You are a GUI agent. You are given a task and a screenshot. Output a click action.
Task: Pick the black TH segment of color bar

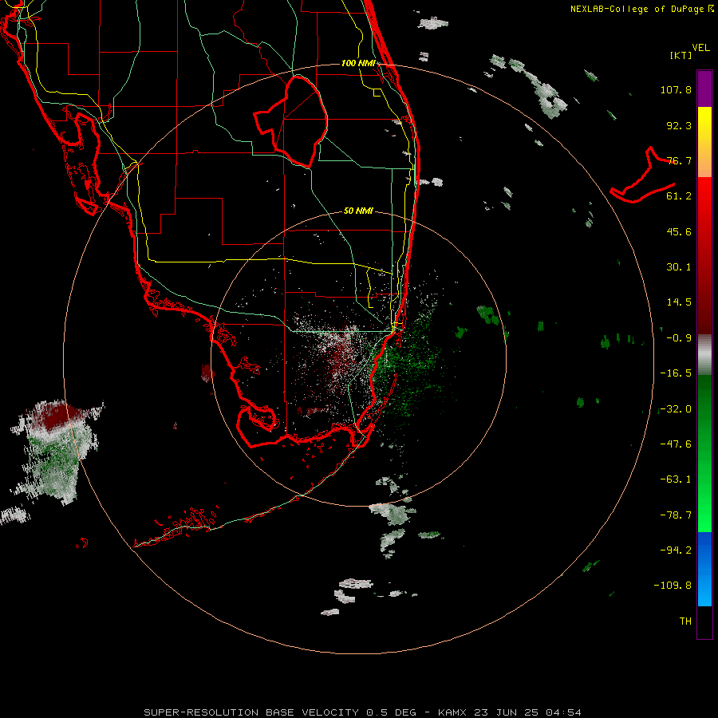pyautogui.click(x=704, y=622)
